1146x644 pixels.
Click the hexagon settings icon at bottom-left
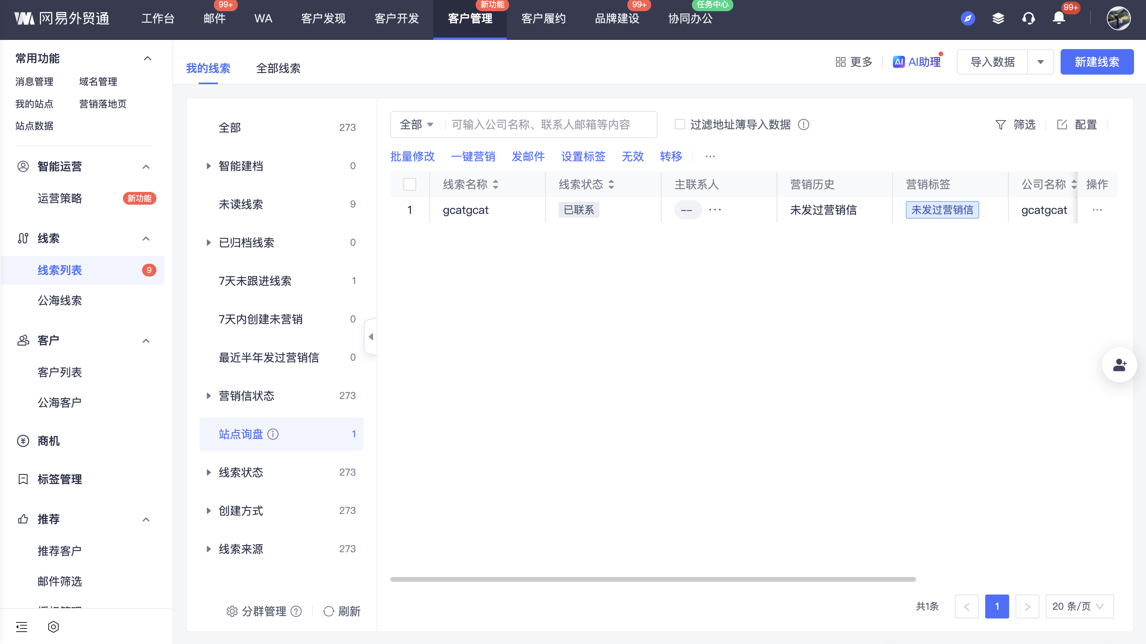pos(53,627)
